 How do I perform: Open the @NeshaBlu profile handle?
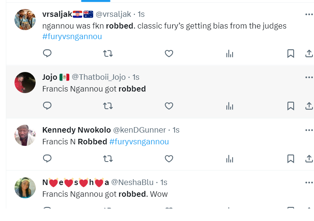(x=133, y=182)
